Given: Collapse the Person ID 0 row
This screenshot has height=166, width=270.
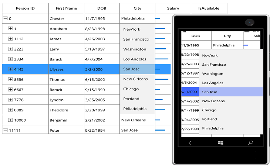Looking at the screenshot, I should pos(5,18).
